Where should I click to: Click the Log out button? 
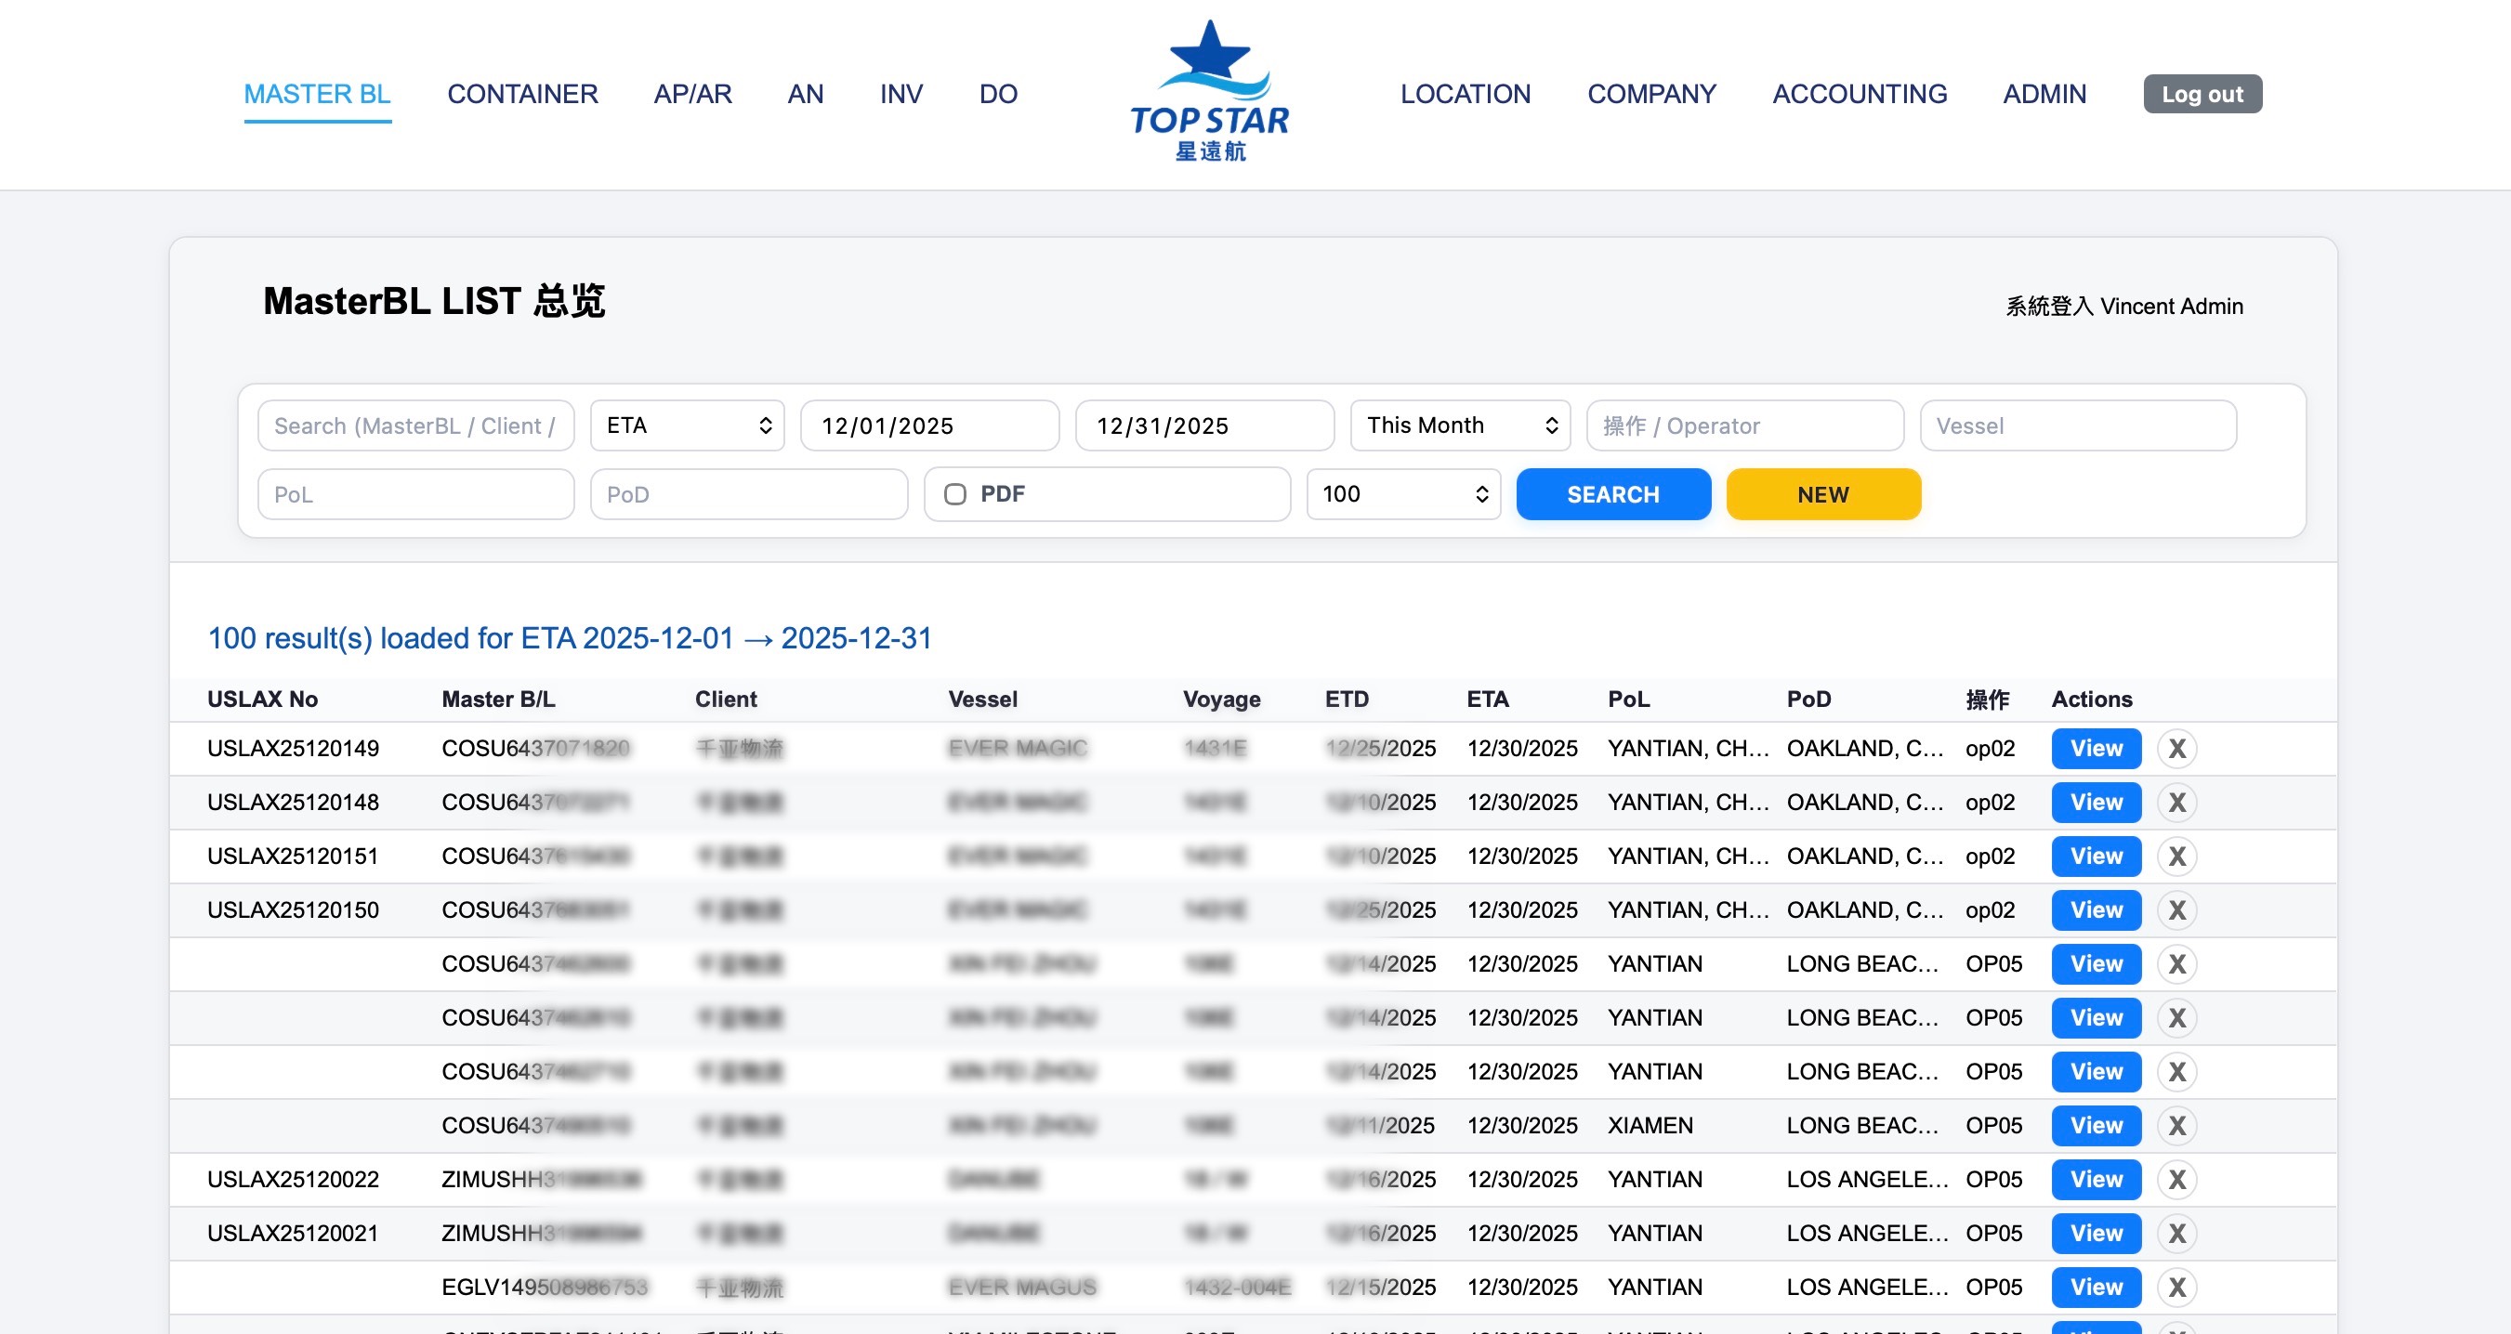(2201, 94)
